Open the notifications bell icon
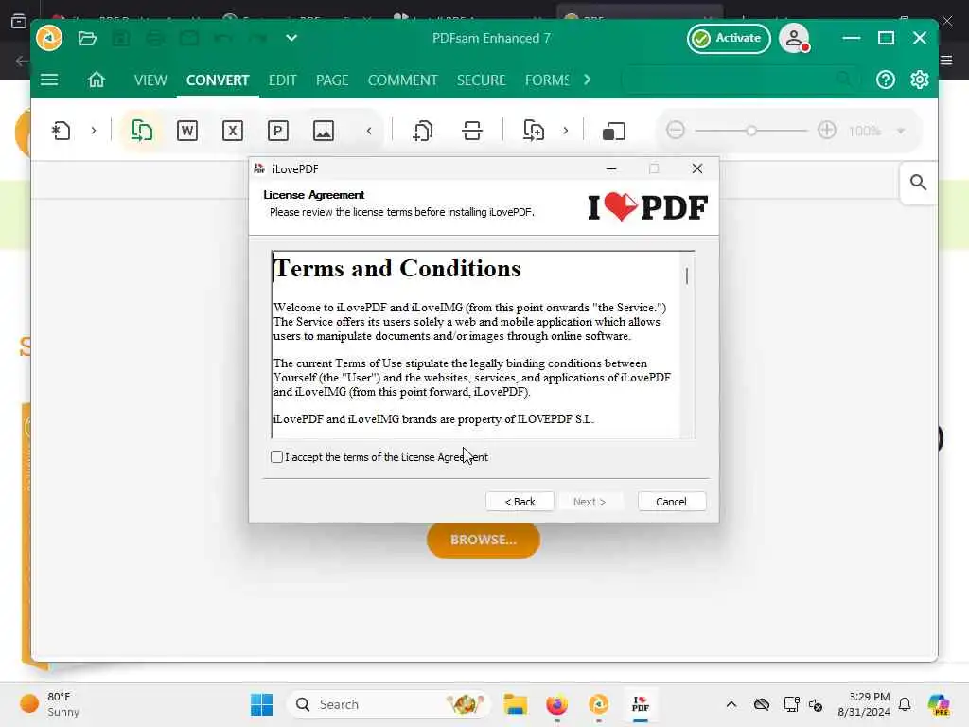Viewport: 969px width, 727px height. pos(905,704)
